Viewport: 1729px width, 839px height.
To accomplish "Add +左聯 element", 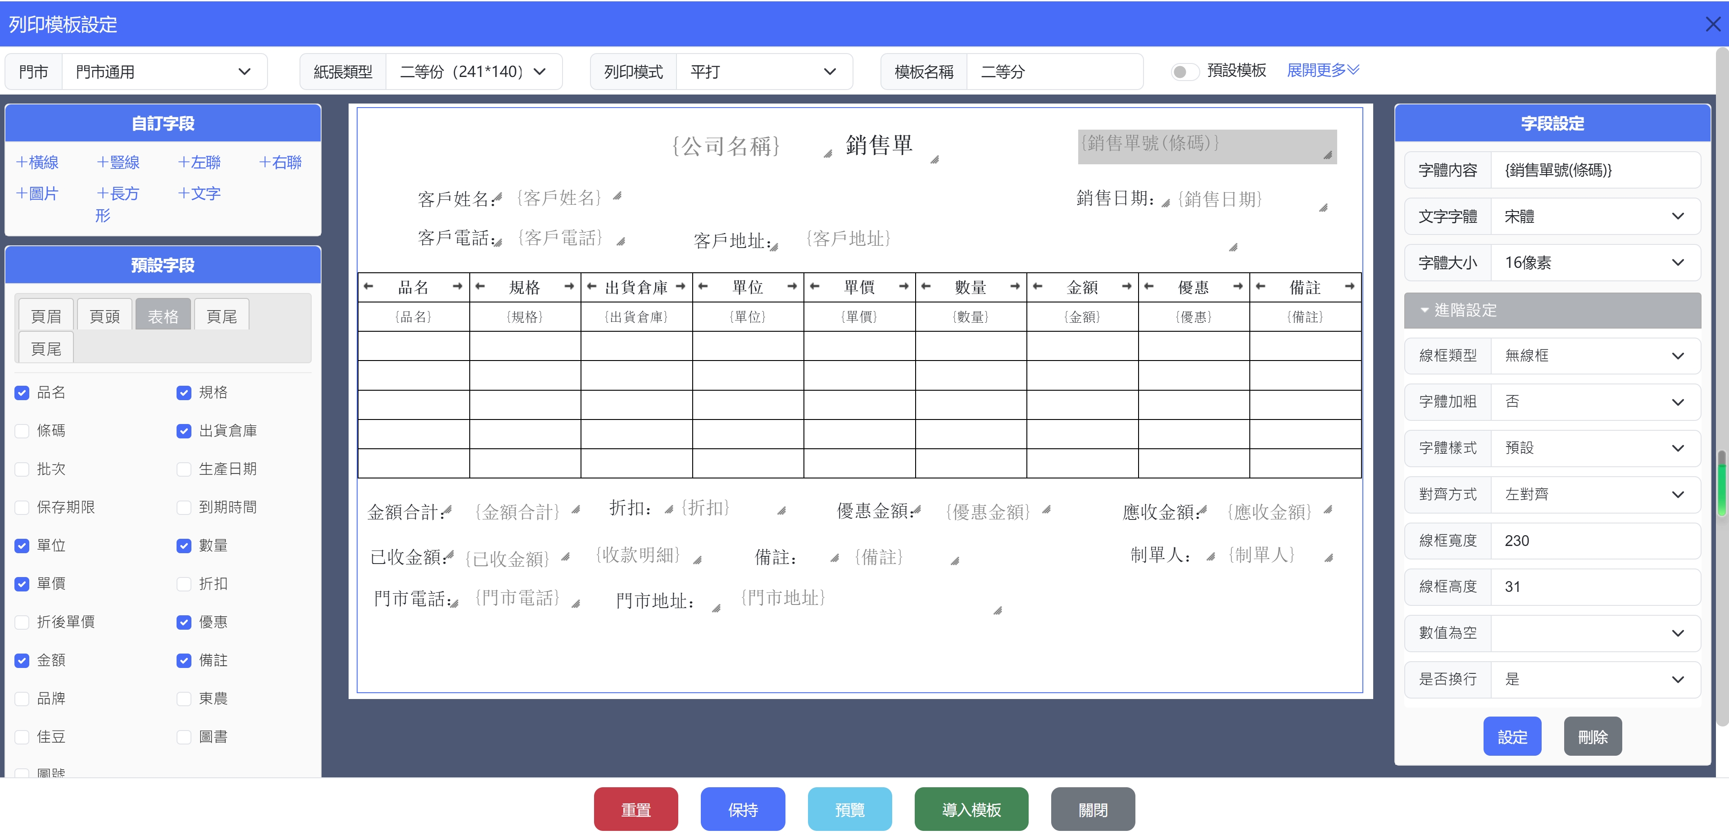I will coord(200,162).
